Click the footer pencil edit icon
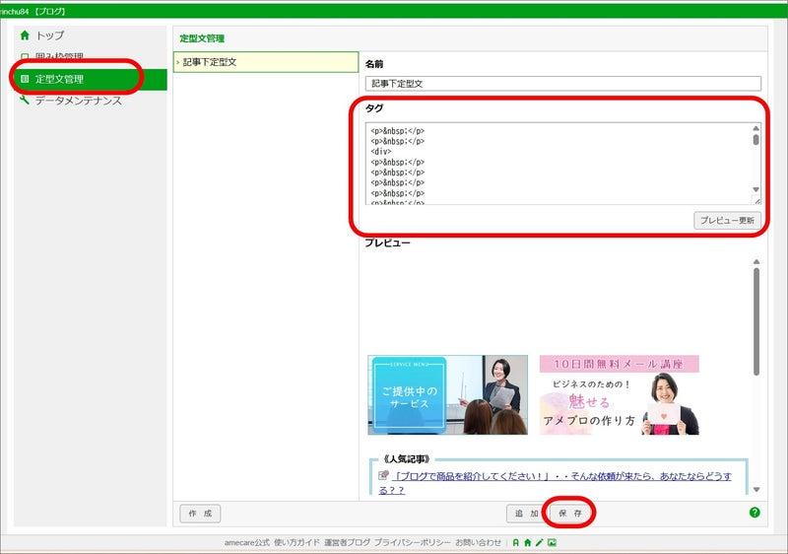Screen dimensions: 788x554 pos(539,542)
